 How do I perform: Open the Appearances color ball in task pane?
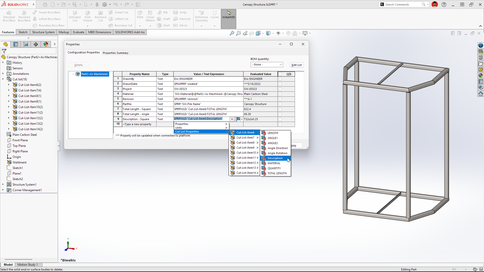tap(480, 75)
